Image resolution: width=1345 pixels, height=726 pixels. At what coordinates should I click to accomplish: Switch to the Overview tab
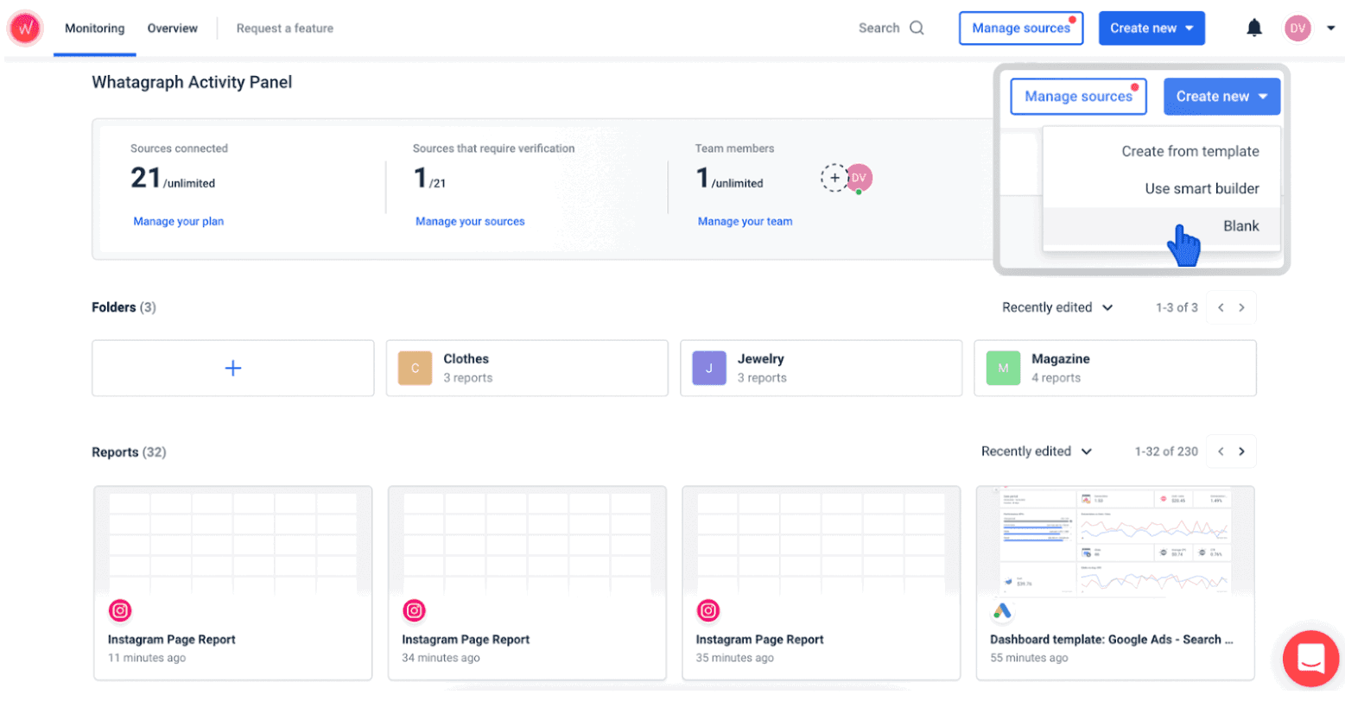click(x=172, y=28)
